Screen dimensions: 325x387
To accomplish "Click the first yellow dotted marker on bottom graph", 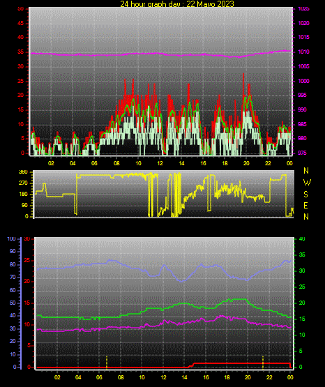I will tap(107, 363).
